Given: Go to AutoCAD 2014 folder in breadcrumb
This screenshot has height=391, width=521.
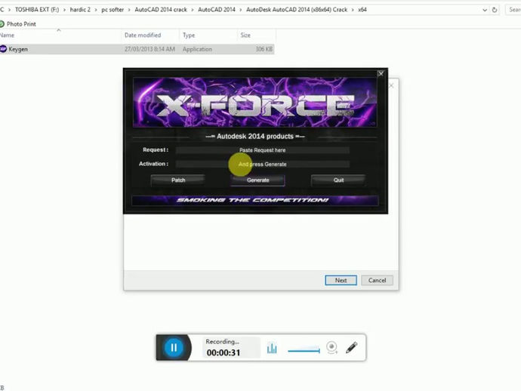Looking at the screenshot, I should point(217,10).
